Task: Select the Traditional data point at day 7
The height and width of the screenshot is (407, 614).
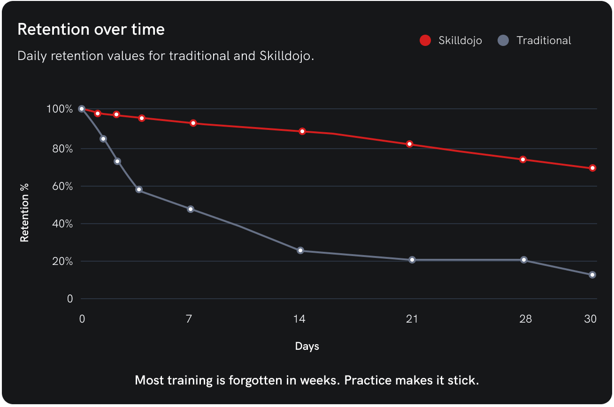Action: click(x=191, y=209)
